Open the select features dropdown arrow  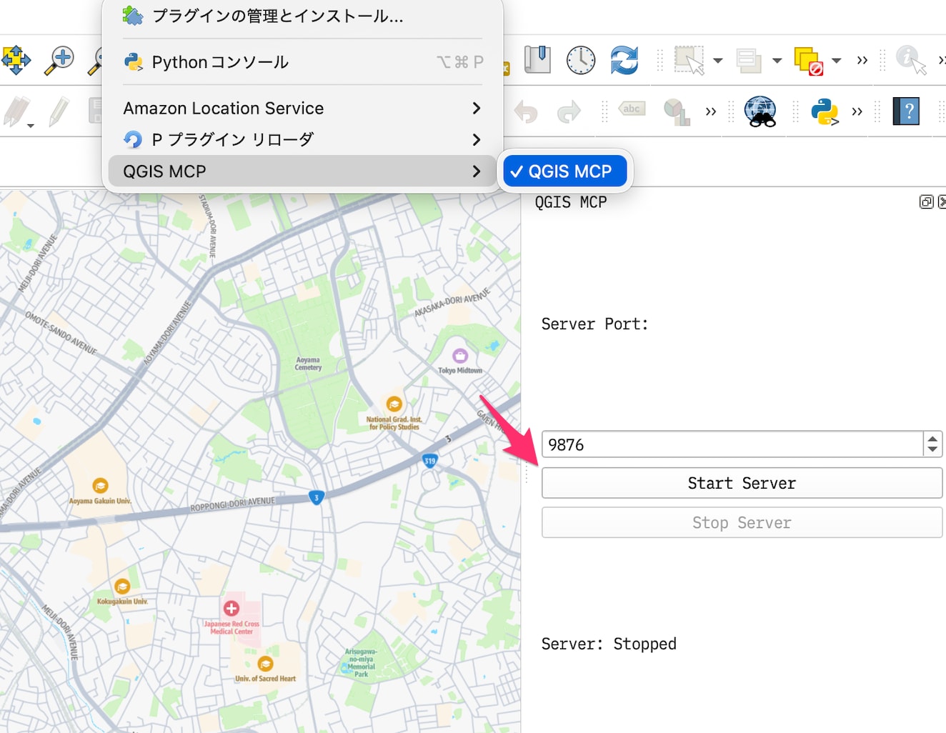718,61
